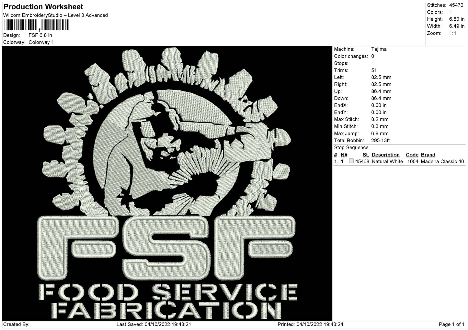Click the "Code" column header
Image resolution: width=468 pixels, height=330 pixels.
pos(412,155)
